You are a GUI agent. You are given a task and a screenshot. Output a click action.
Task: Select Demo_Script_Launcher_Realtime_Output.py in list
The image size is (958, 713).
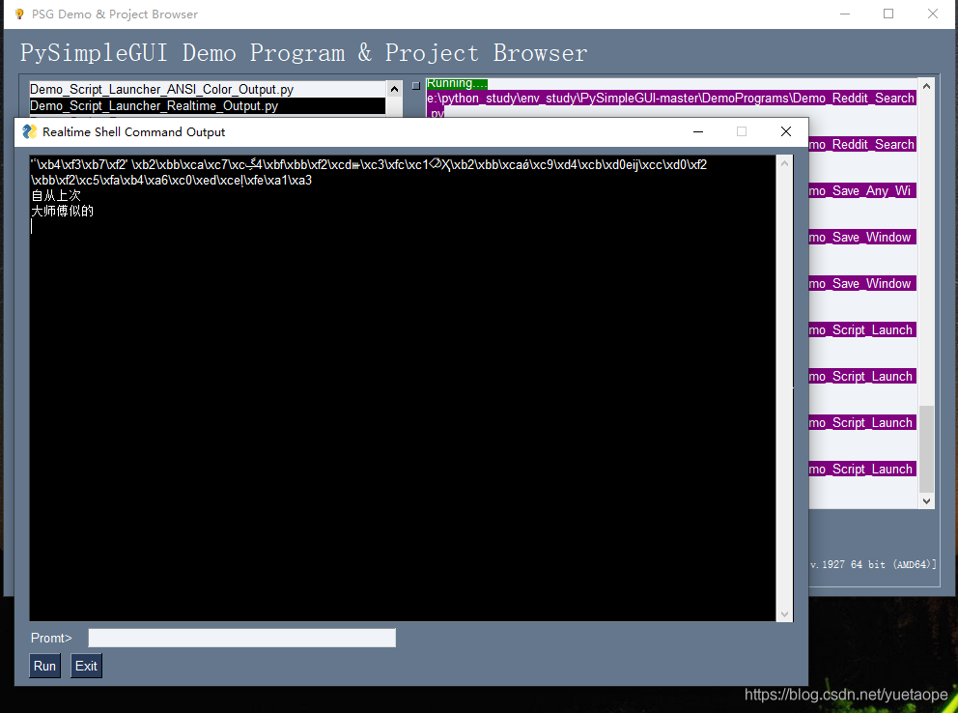tap(208, 105)
